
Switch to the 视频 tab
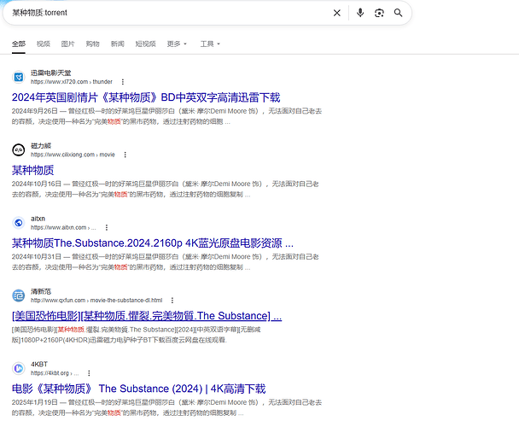click(x=43, y=44)
